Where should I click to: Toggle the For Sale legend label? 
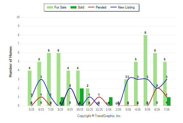(x=60, y=7)
